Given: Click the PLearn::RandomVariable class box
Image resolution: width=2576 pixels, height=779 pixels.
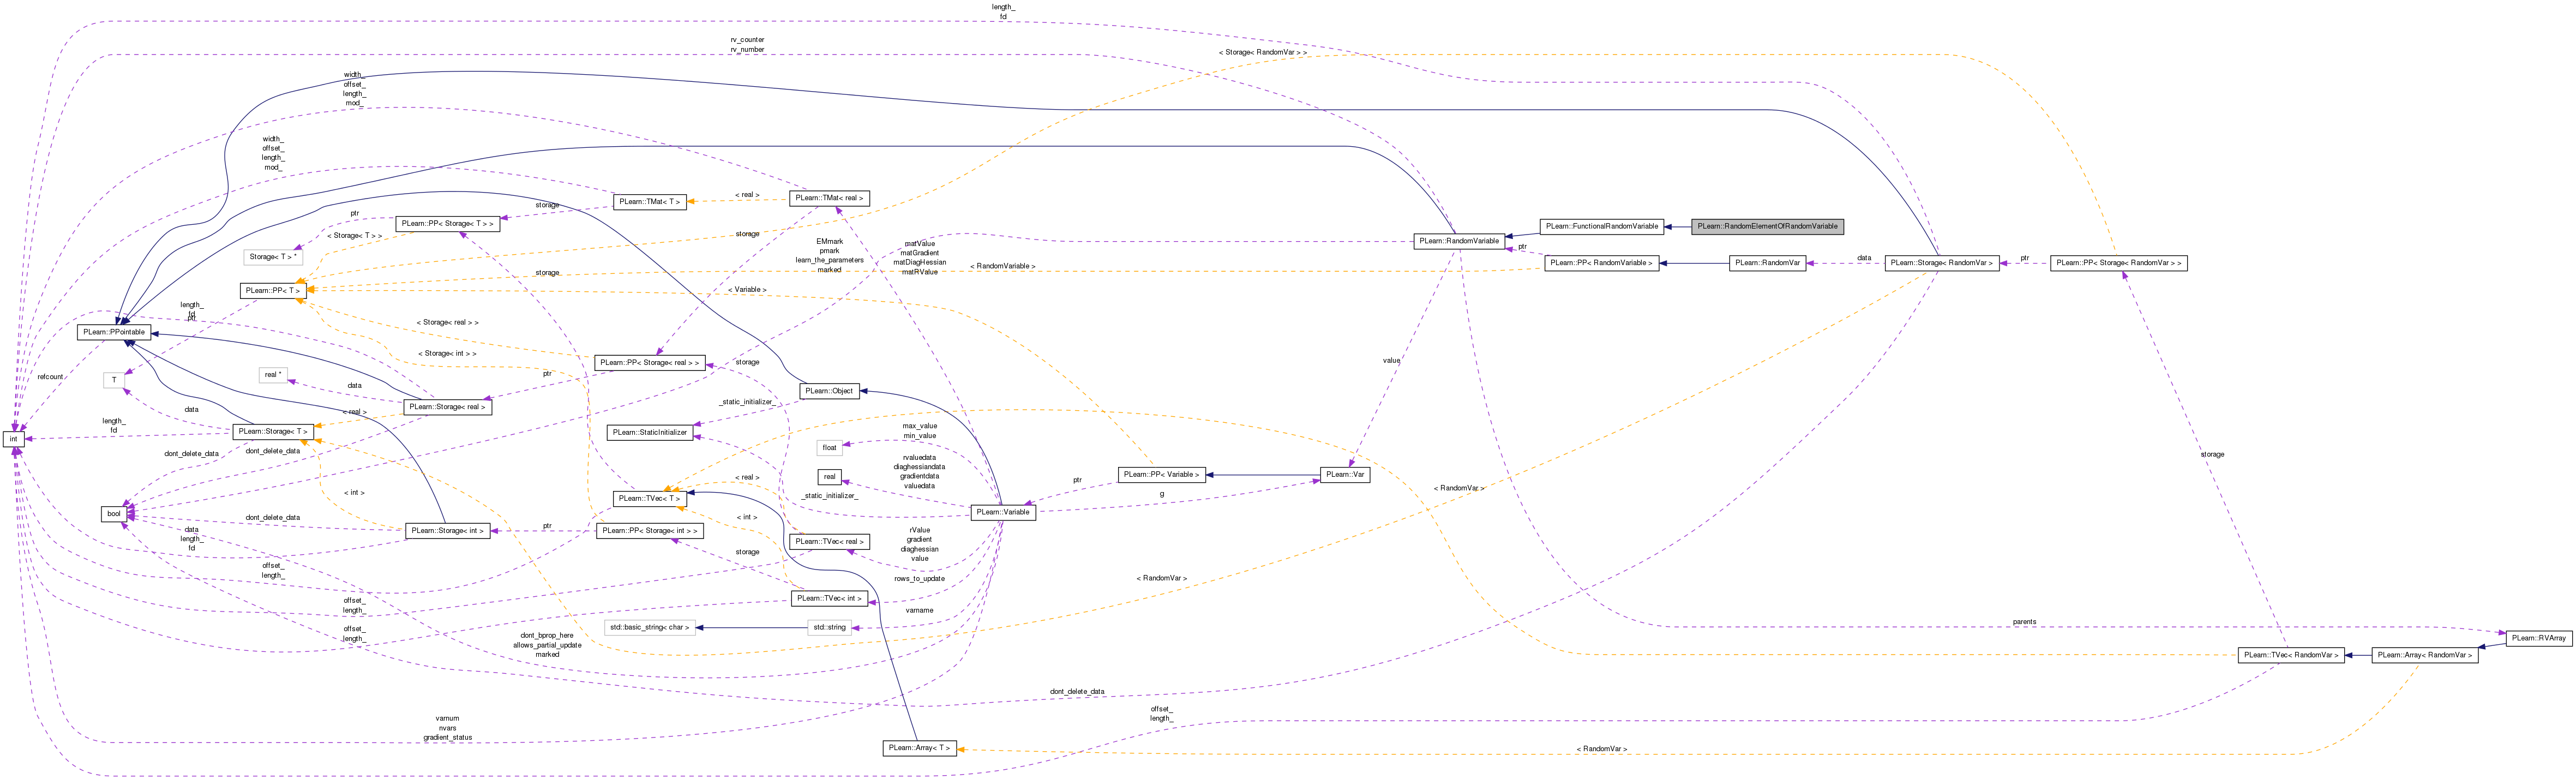Looking at the screenshot, I should coord(1460,241).
